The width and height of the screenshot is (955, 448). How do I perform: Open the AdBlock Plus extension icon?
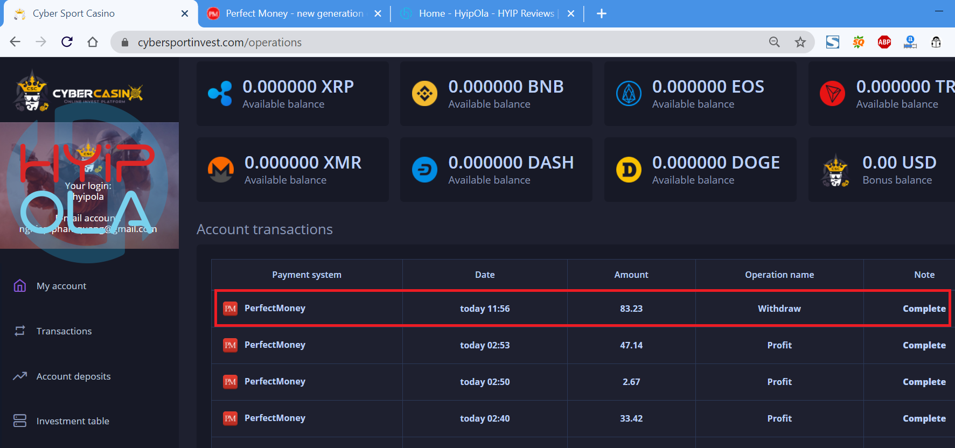pos(884,42)
